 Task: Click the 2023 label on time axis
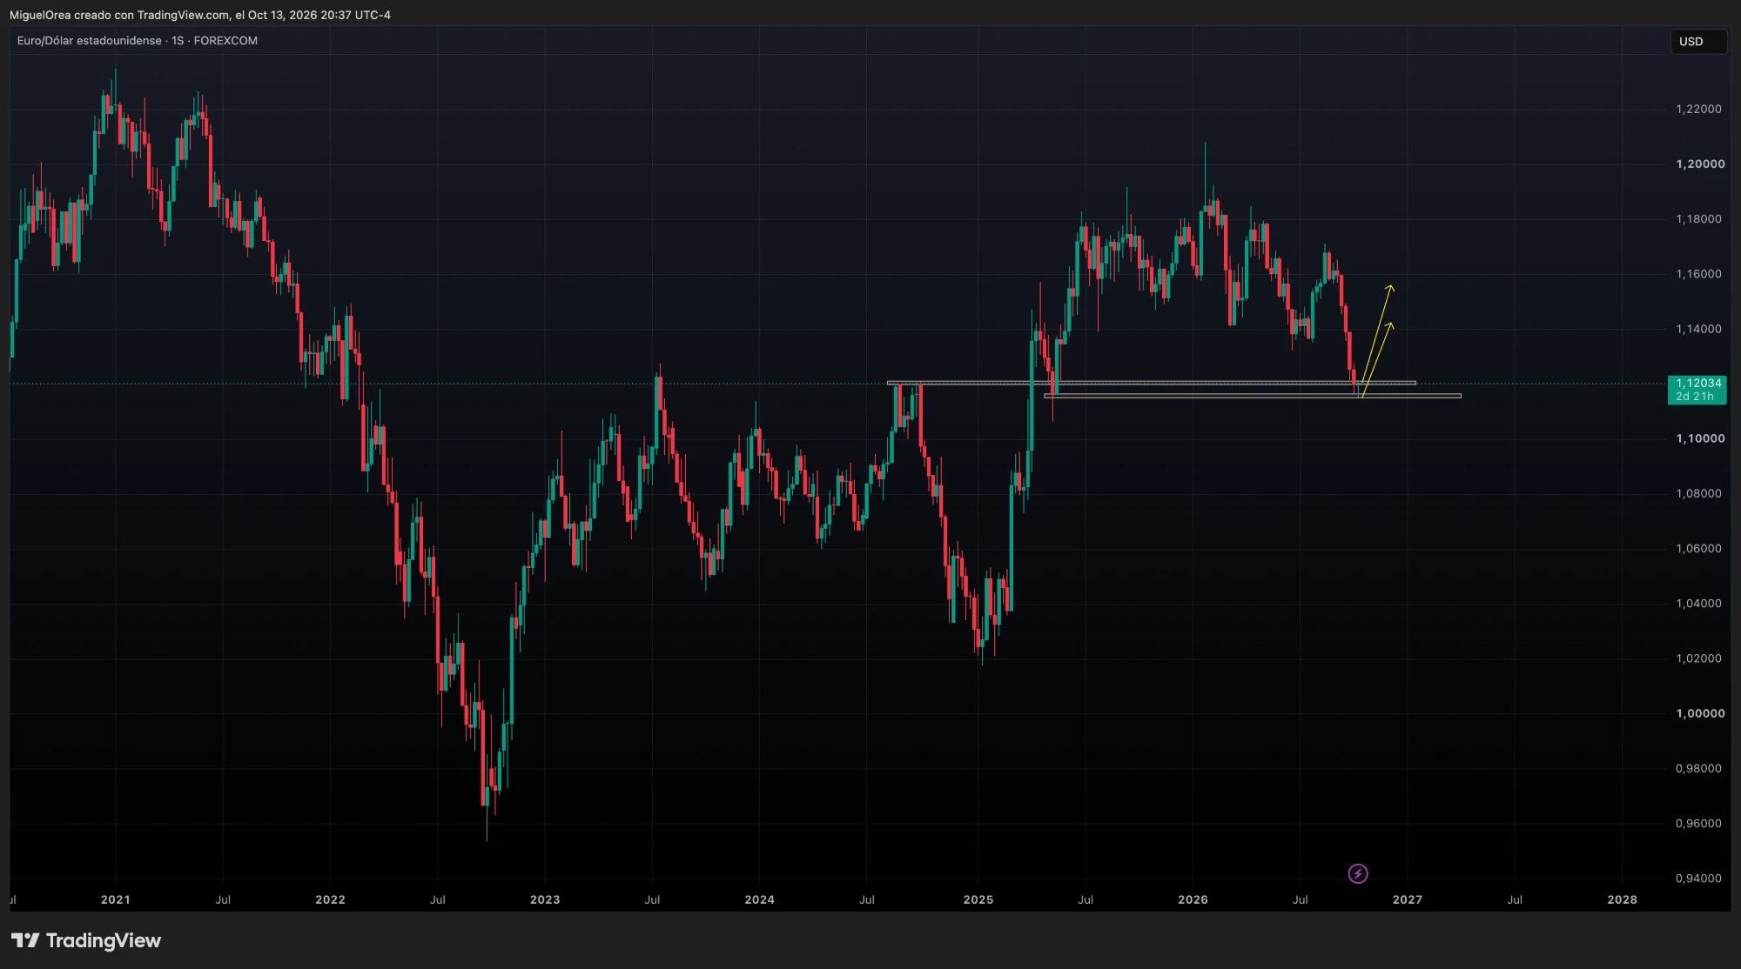click(545, 899)
